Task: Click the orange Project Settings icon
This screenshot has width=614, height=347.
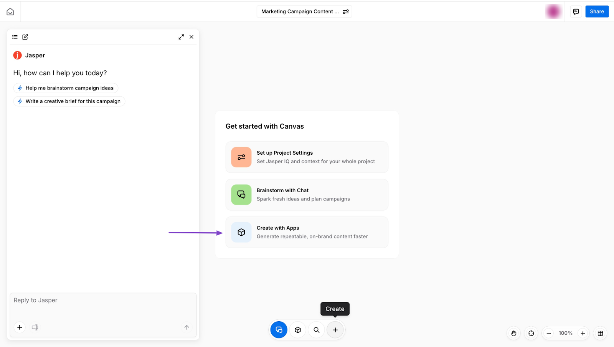Action: pyautogui.click(x=241, y=157)
